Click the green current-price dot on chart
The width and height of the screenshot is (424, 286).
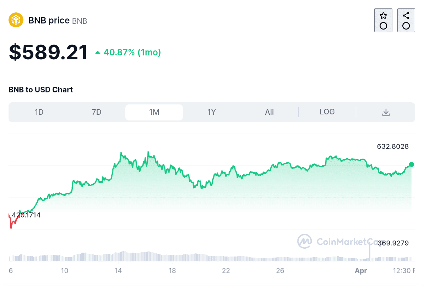412,164
